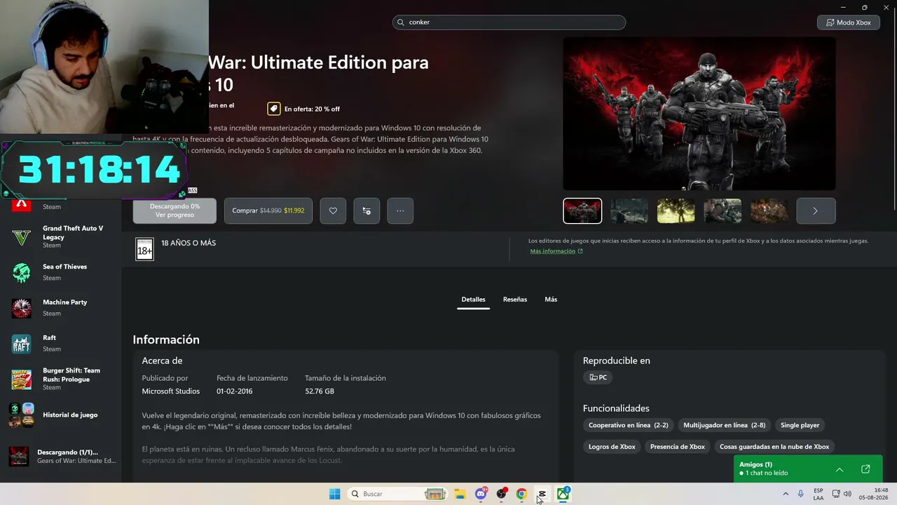The width and height of the screenshot is (897, 505).
Task: Open the CapCut taskbar icon
Action: [542, 494]
